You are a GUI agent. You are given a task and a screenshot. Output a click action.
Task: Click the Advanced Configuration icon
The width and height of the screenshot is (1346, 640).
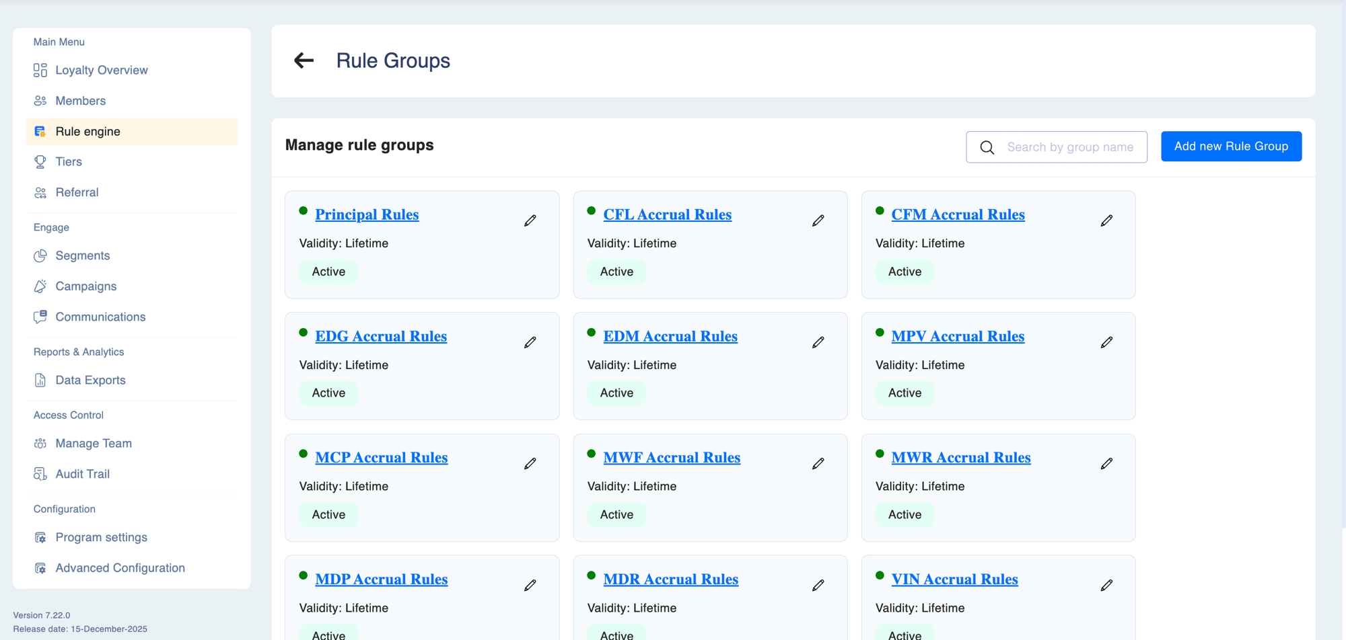pyautogui.click(x=40, y=568)
